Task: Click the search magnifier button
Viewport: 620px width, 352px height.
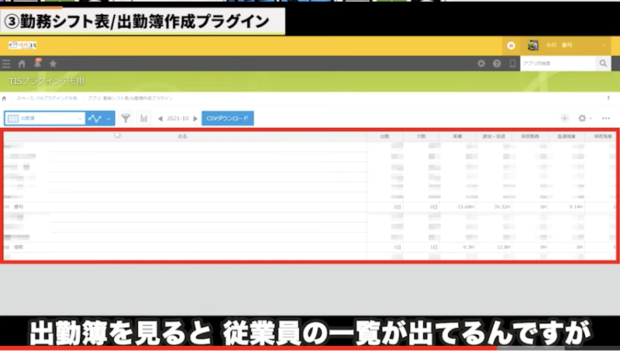Action: tap(602, 64)
